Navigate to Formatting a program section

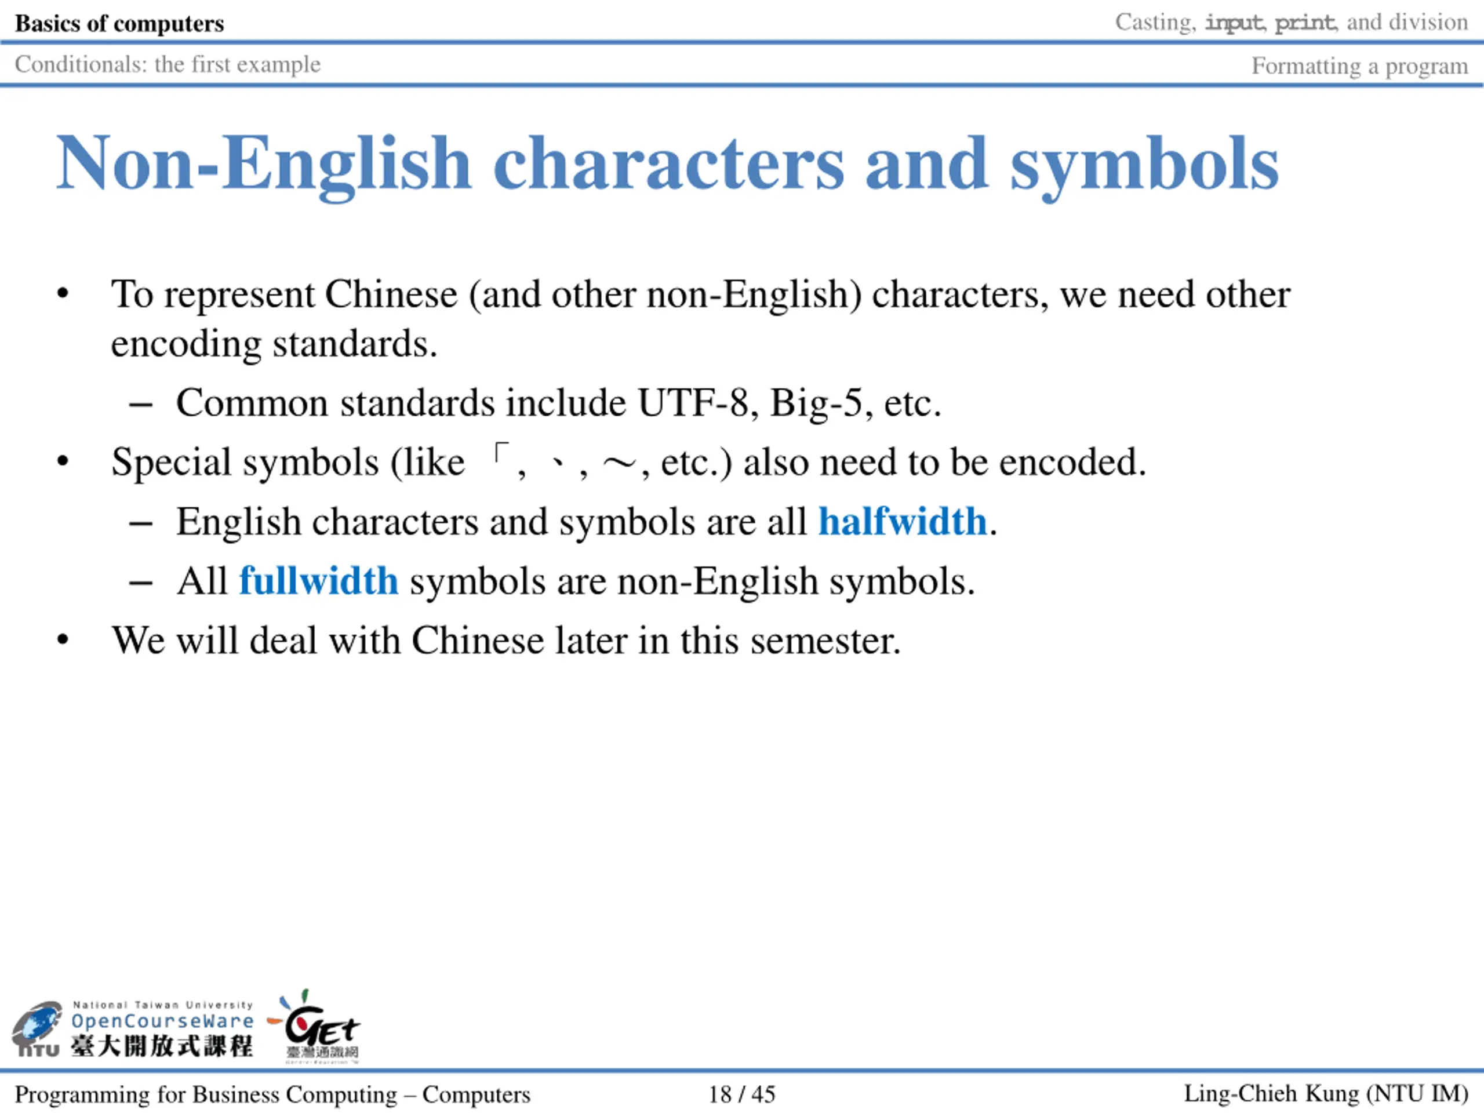[1359, 66]
